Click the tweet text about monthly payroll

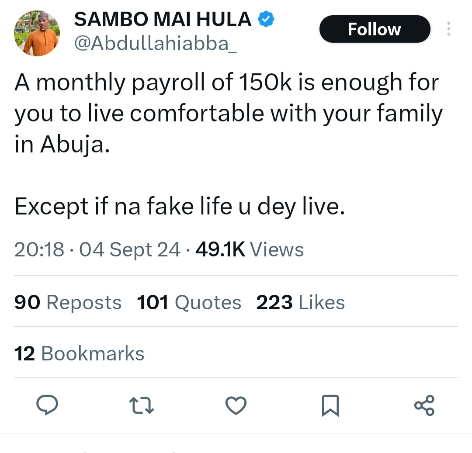227,113
